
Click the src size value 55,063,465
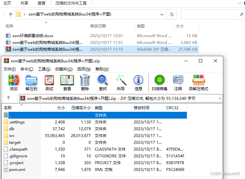(x=55, y=136)
